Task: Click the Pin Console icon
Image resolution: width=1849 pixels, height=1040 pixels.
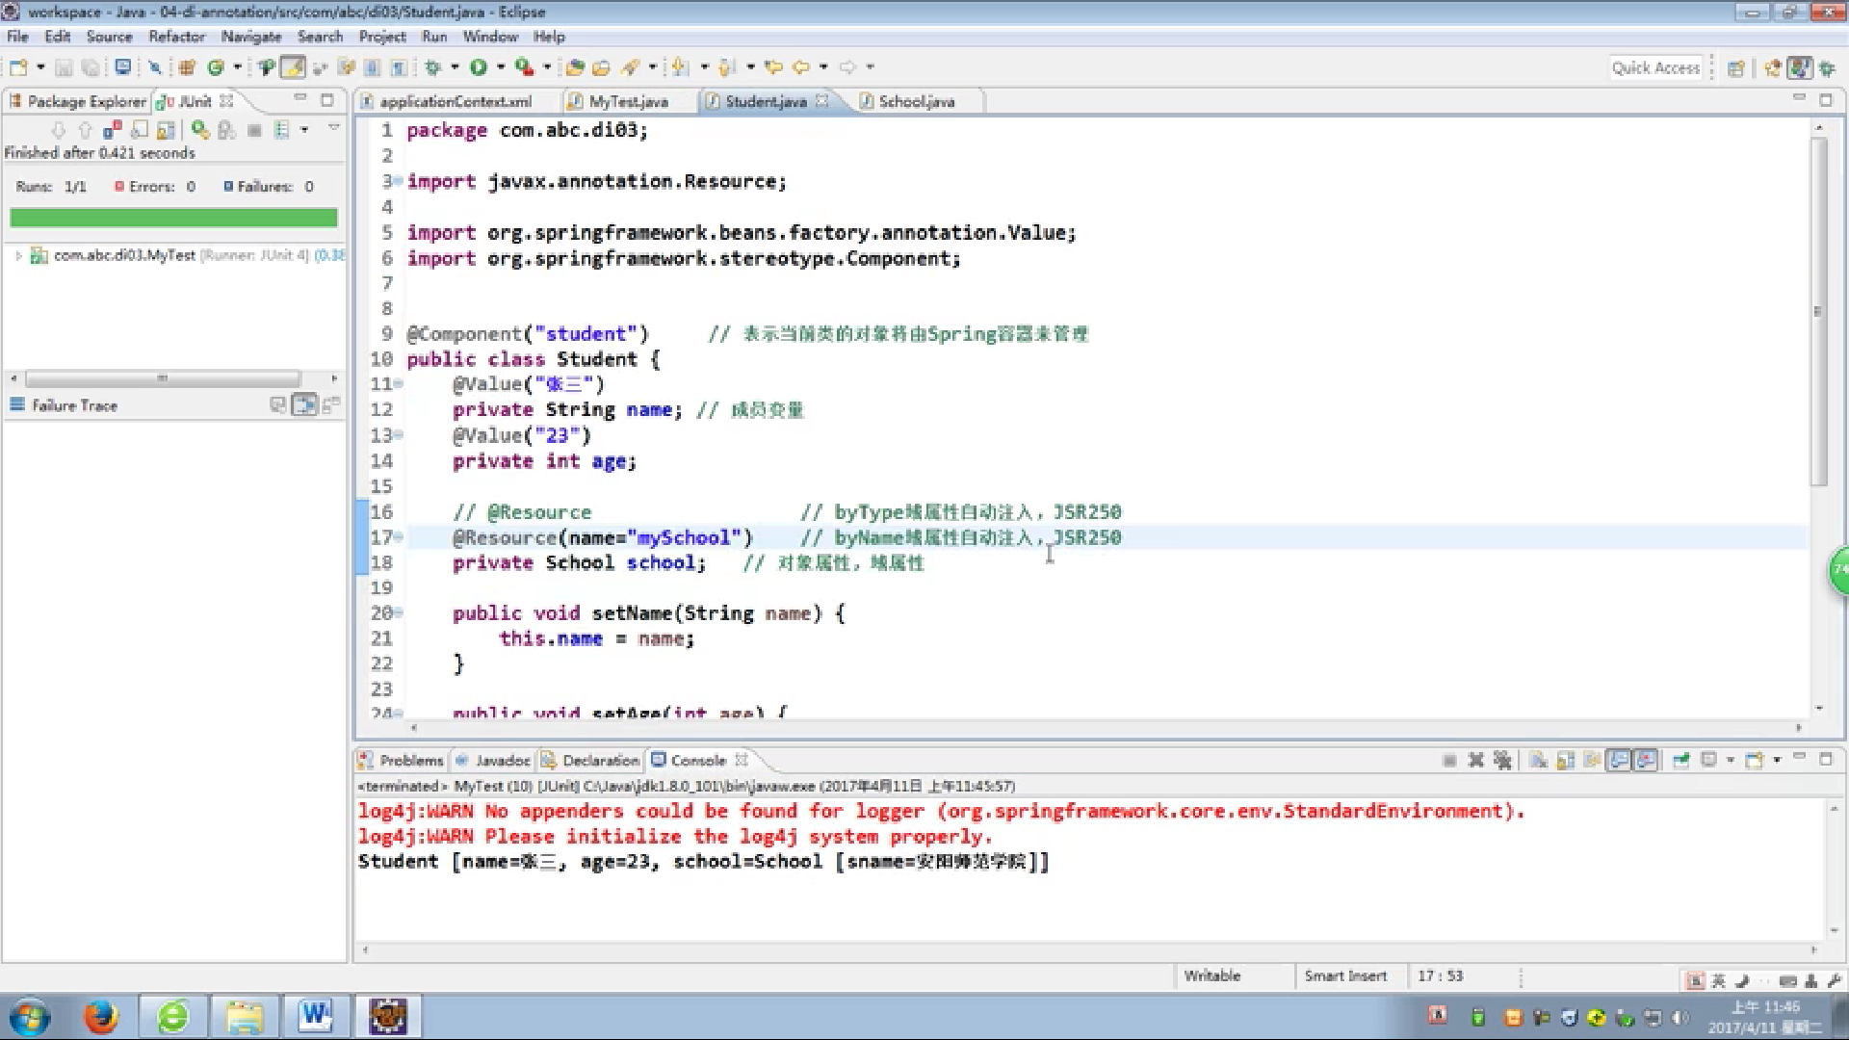Action: tap(1681, 761)
